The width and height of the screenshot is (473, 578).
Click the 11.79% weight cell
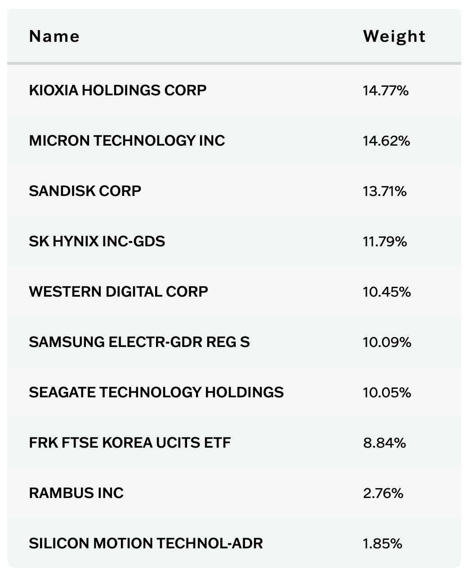click(385, 242)
